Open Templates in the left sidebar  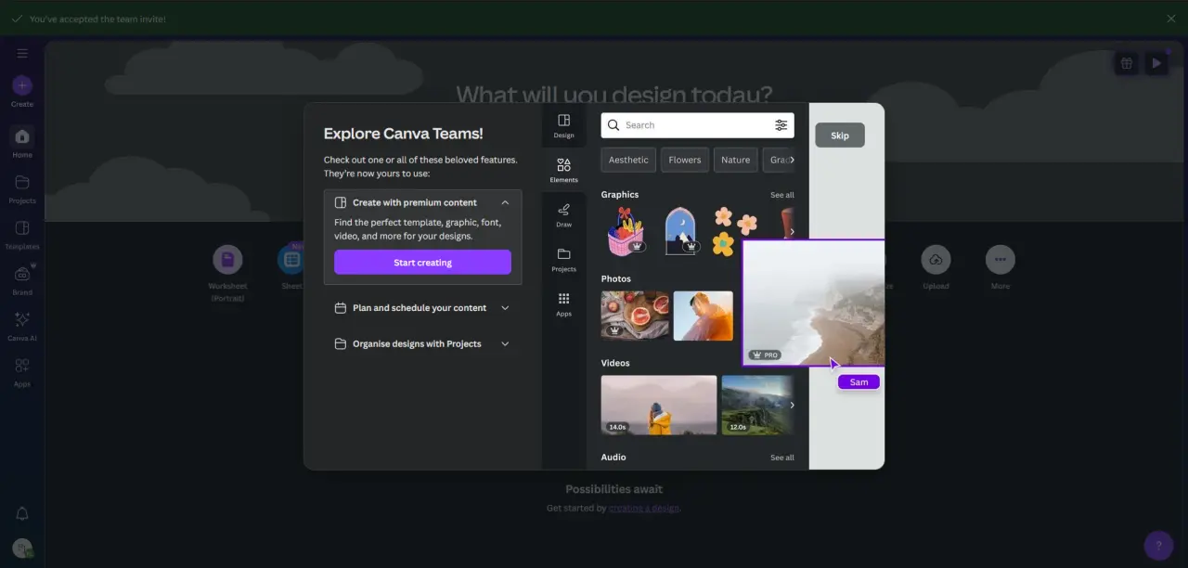22,228
